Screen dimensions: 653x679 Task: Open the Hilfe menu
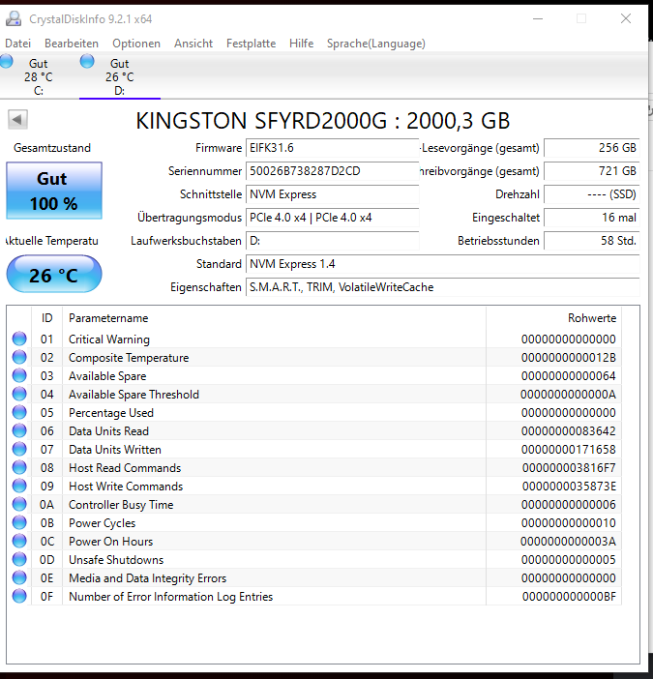(302, 44)
